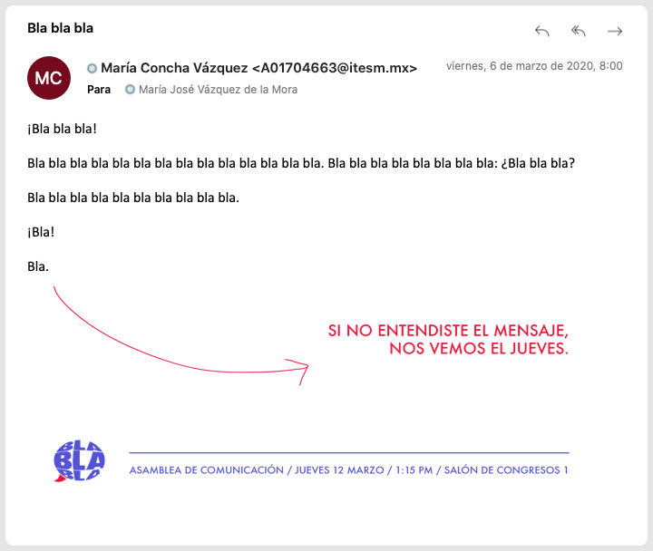The width and height of the screenshot is (653, 551).
Task: Click recipient presence status dot
Action: pyautogui.click(x=131, y=90)
